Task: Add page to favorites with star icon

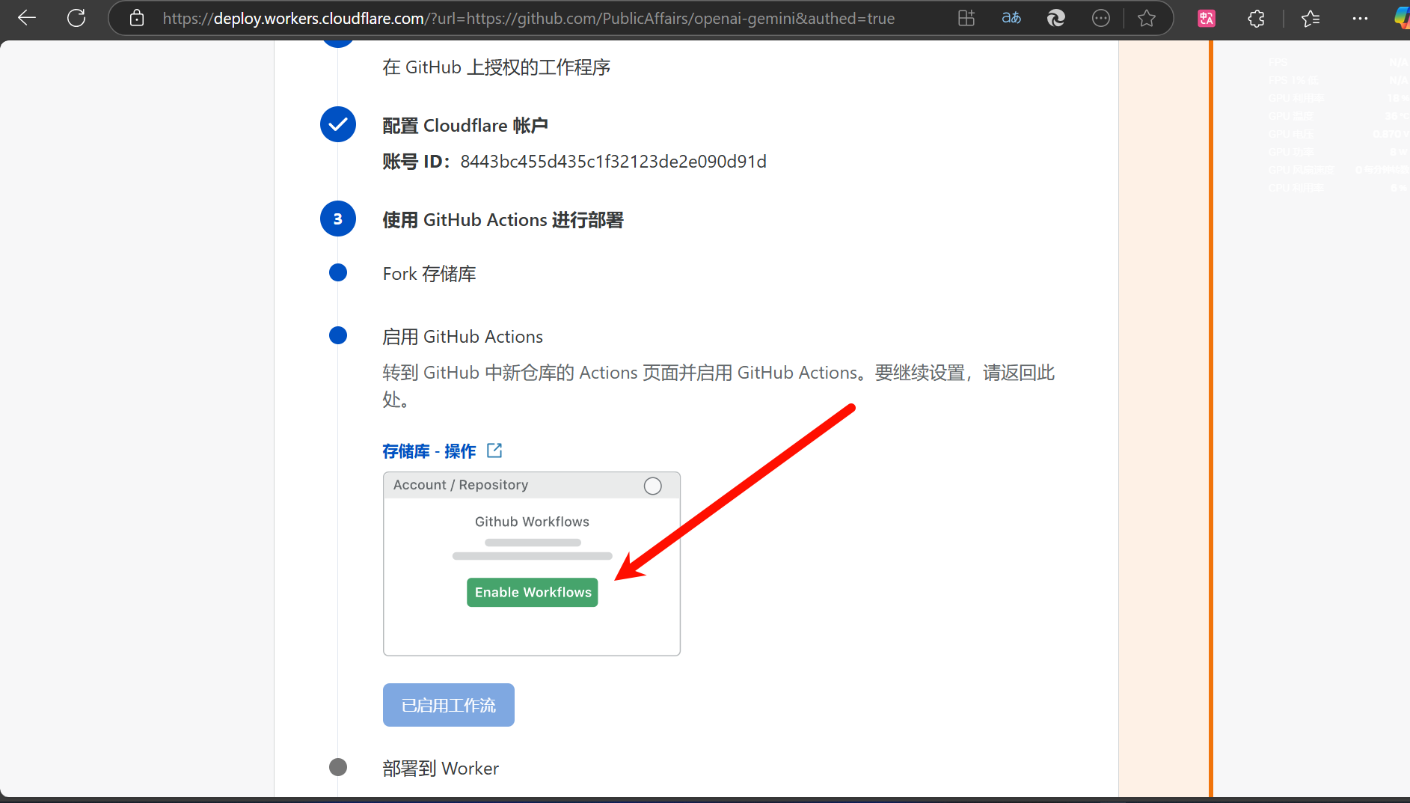Action: pyautogui.click(x=1146, y=18)
